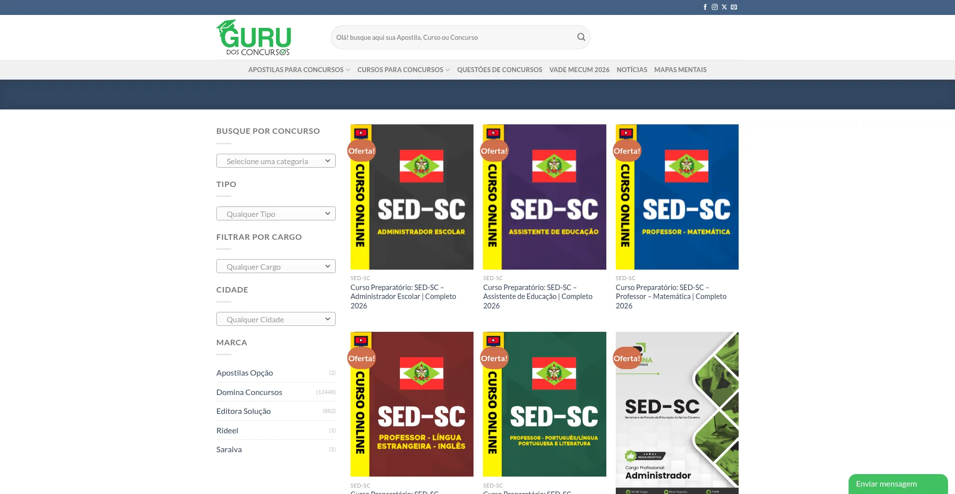Open Mapas Mentais menu item
955x494 pixels.
coord(680,70)
